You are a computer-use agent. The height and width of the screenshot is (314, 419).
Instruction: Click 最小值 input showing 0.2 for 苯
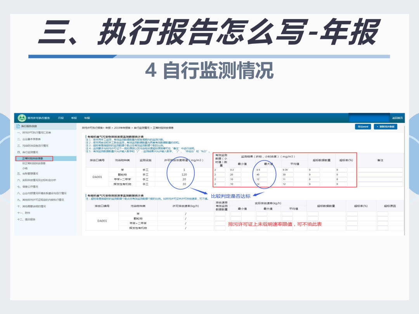pyautogui.click(x=235, y=170)
